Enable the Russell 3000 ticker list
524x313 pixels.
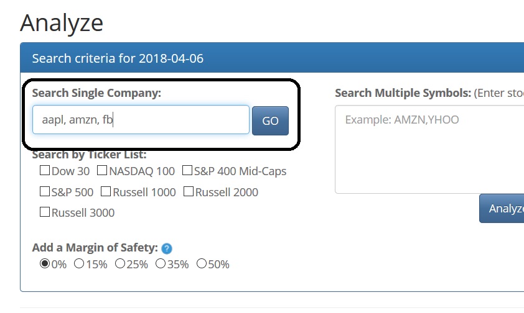(x=44, y=212)
